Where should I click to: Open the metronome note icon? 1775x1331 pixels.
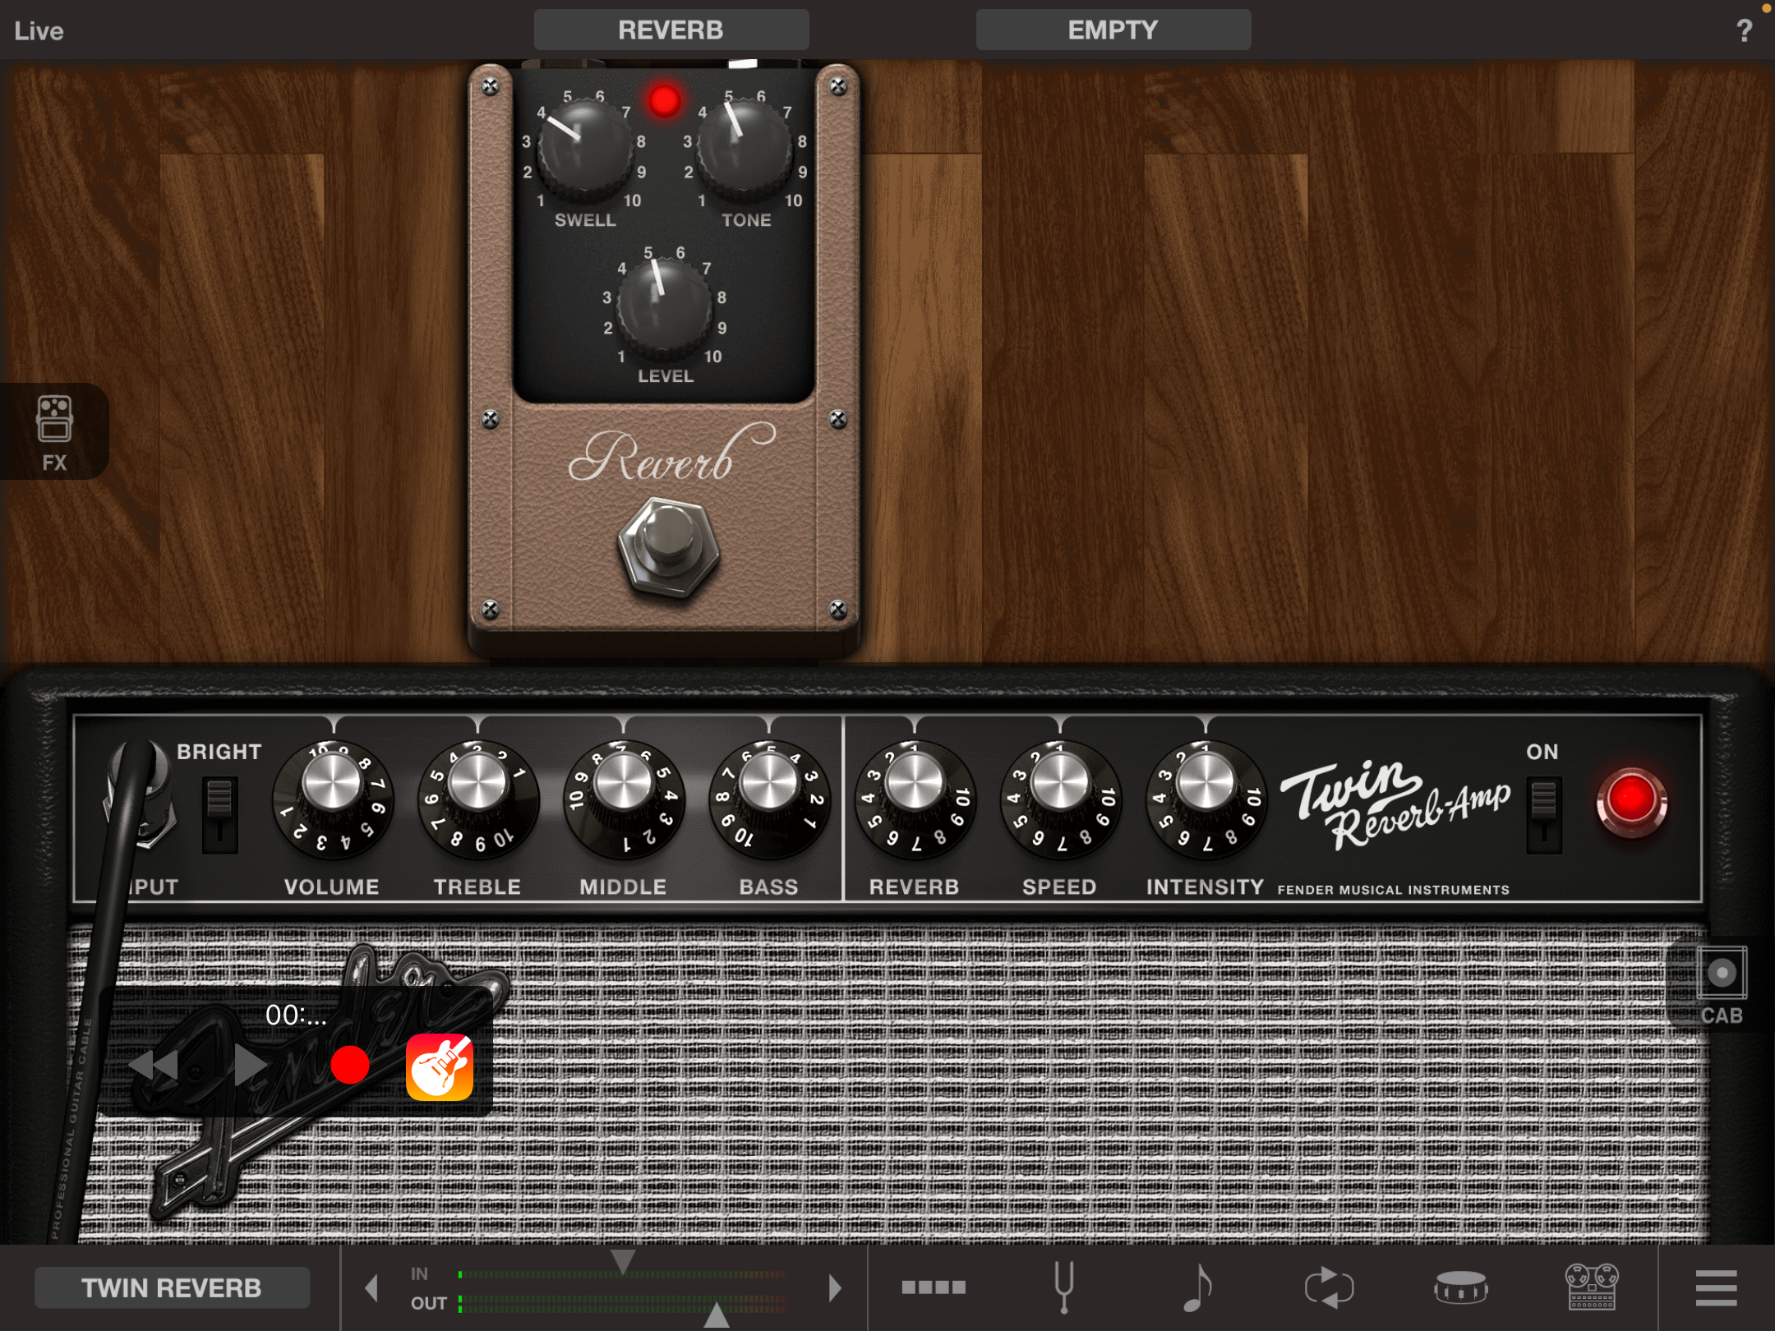point(1196,1287)
